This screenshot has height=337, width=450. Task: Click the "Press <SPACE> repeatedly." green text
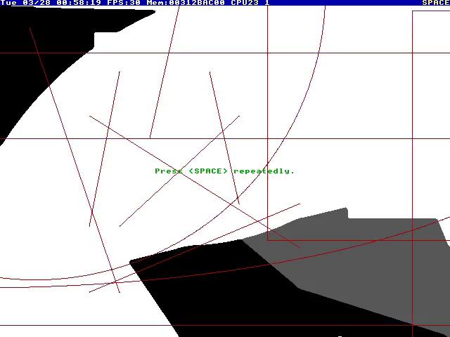pos(224,171)
